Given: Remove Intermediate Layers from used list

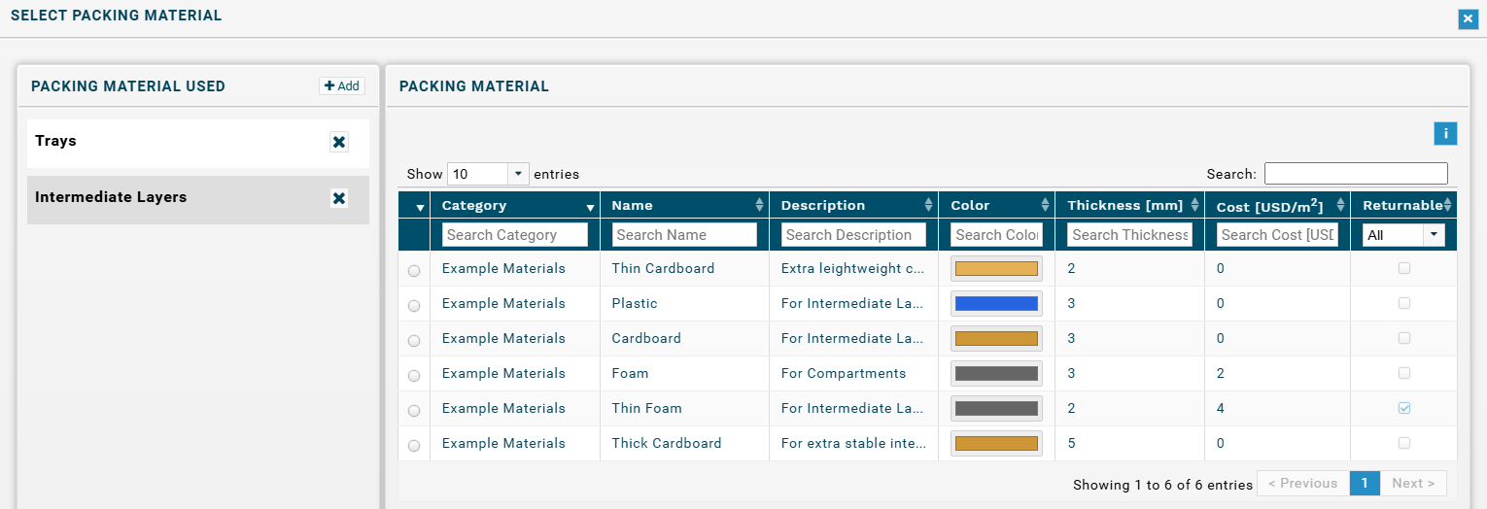Looking at the screenshot, I should [339, 199].
